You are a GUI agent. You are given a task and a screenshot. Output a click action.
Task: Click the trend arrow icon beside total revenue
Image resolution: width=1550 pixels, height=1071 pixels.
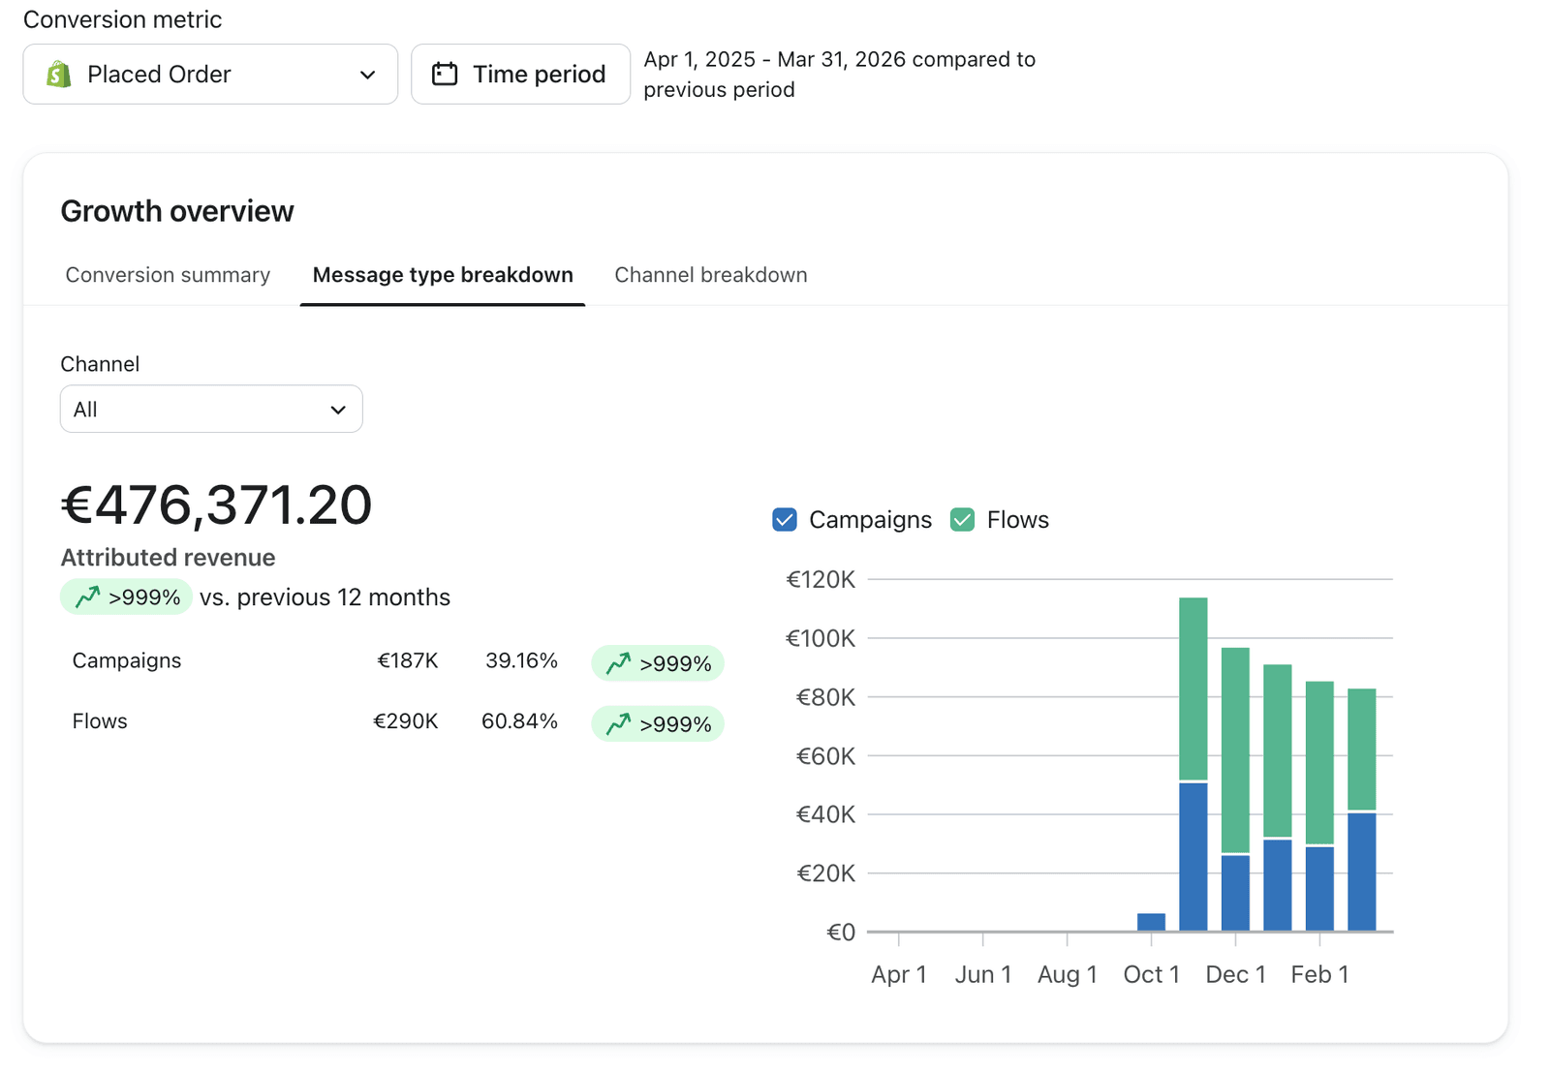point(87,597)
